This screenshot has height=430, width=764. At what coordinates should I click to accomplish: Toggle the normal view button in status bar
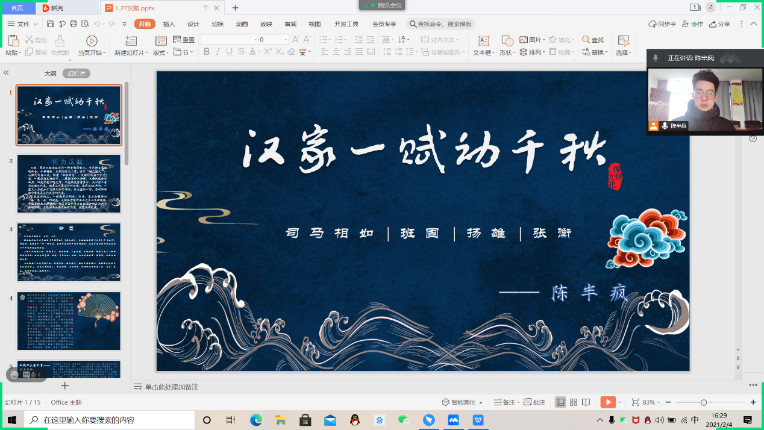(560, 402)
